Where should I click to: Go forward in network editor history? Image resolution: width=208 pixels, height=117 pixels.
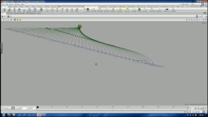pos(5,16)
